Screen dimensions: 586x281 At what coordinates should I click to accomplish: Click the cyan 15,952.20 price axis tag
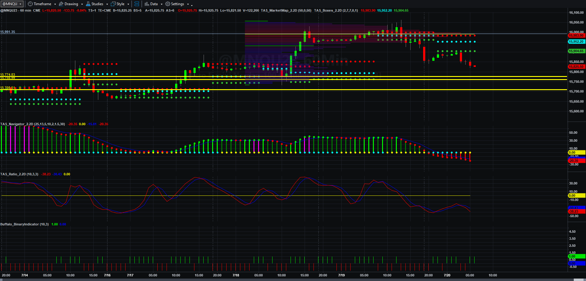point(577,42)
